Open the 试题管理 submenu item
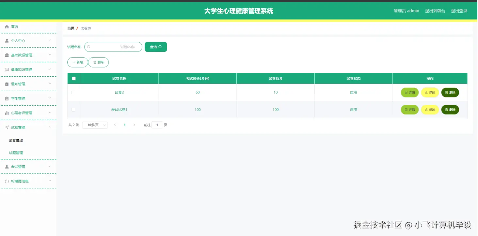 (16, 153)
